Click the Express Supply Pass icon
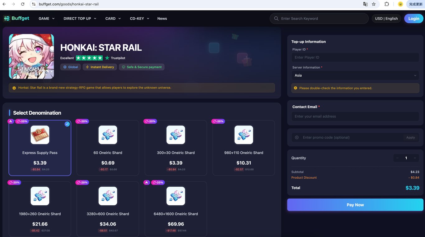This screenshot has width=425, height=237. point(40,135)
